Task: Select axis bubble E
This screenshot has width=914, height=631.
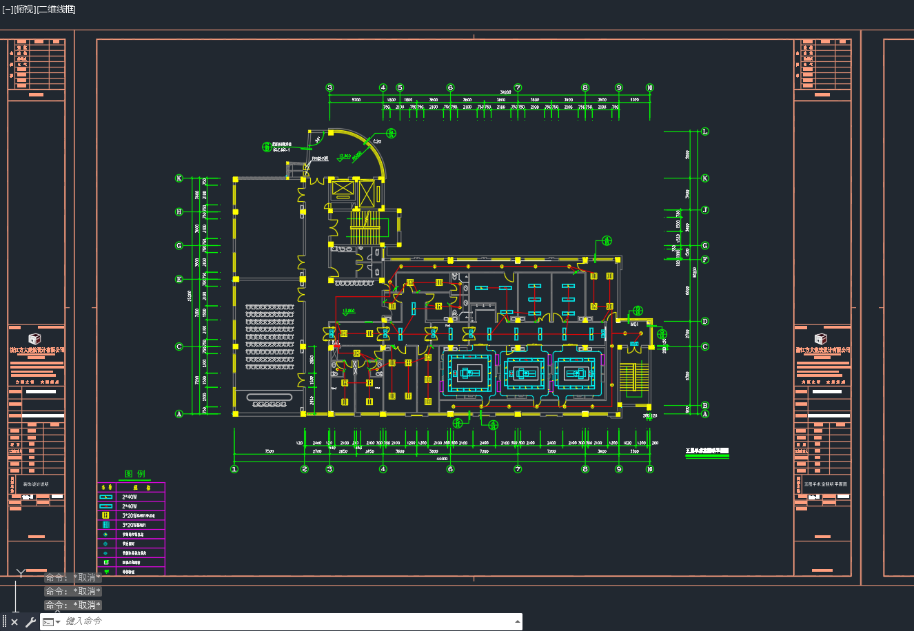Action: 179,279
